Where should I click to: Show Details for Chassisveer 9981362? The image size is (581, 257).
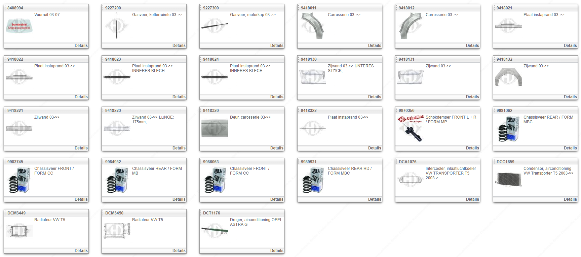tap(570, 148)
